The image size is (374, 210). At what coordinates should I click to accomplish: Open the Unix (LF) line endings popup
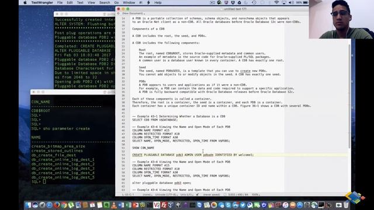186,194
